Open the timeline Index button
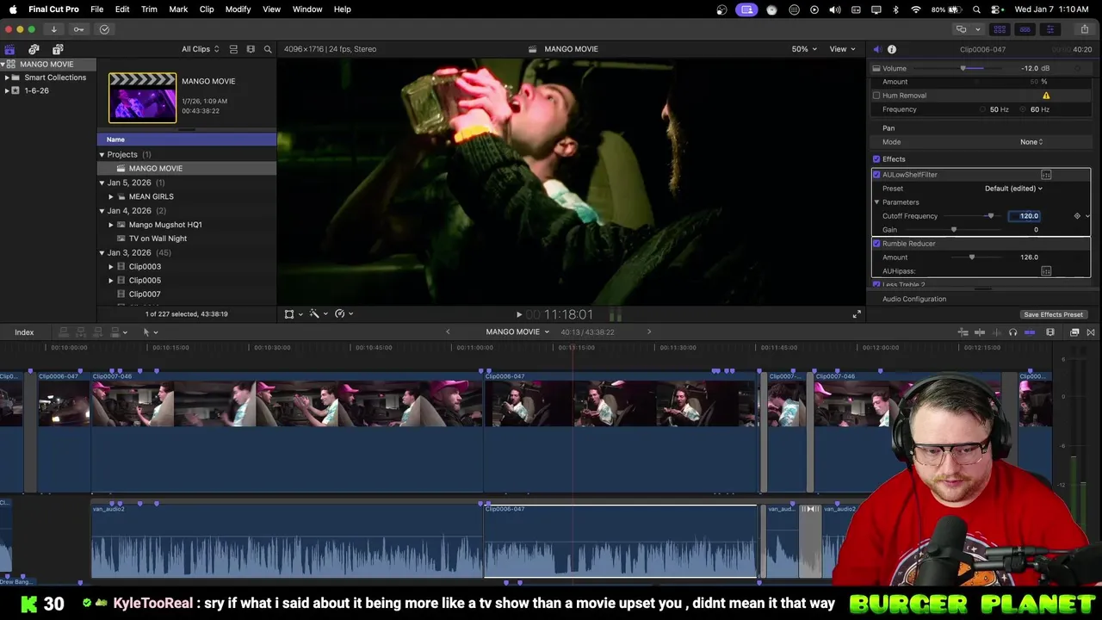Viewport: 1102px width, 620px height. 24,332
